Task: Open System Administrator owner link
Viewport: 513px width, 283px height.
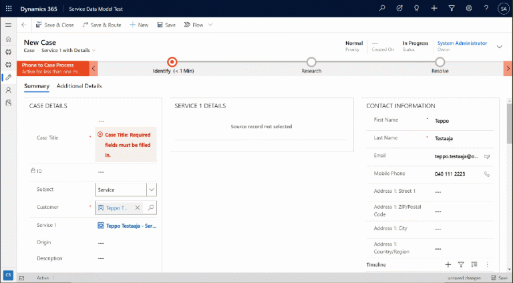Action: [462, 43]
